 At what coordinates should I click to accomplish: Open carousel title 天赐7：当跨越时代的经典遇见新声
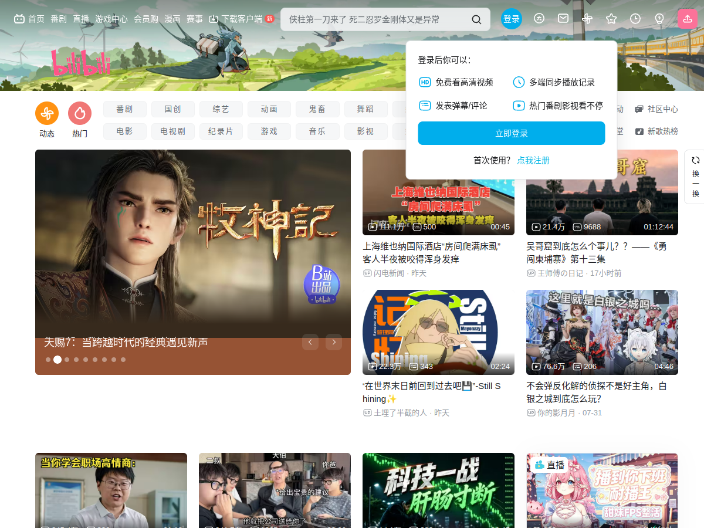(126, 342)
